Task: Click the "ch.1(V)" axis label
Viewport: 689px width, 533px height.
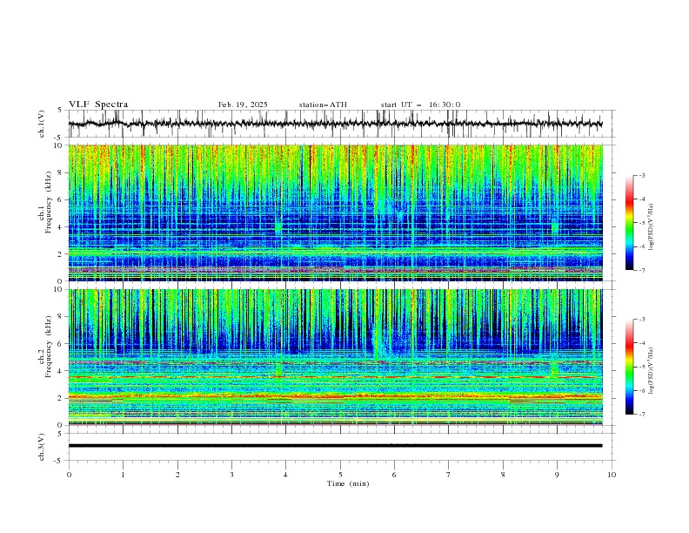Action: tap(41, 124)
